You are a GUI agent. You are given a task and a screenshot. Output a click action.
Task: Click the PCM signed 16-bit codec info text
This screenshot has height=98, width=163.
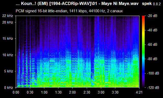click(69, 11)
